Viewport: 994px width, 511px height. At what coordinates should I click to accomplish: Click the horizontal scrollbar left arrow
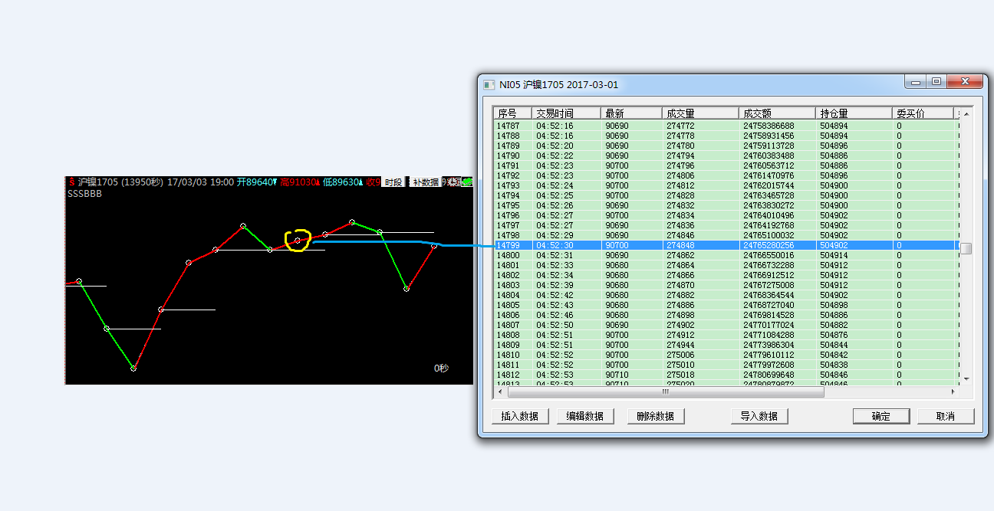point(500,391)
